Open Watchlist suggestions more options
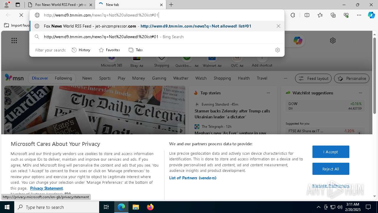The image size is (378, 213). [x=361, y=93]
